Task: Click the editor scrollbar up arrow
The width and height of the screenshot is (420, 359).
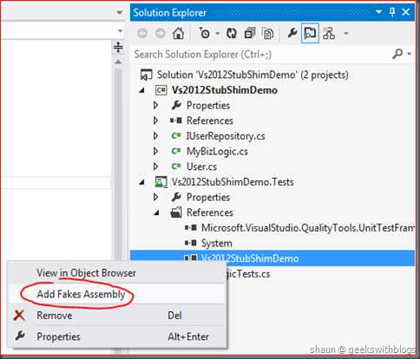Action: pyautogui.click(x=118, y=62)
